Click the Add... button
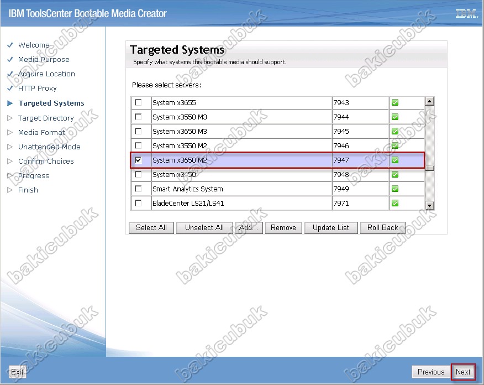The width and height of the screenshot is (484, 385). 249,228
